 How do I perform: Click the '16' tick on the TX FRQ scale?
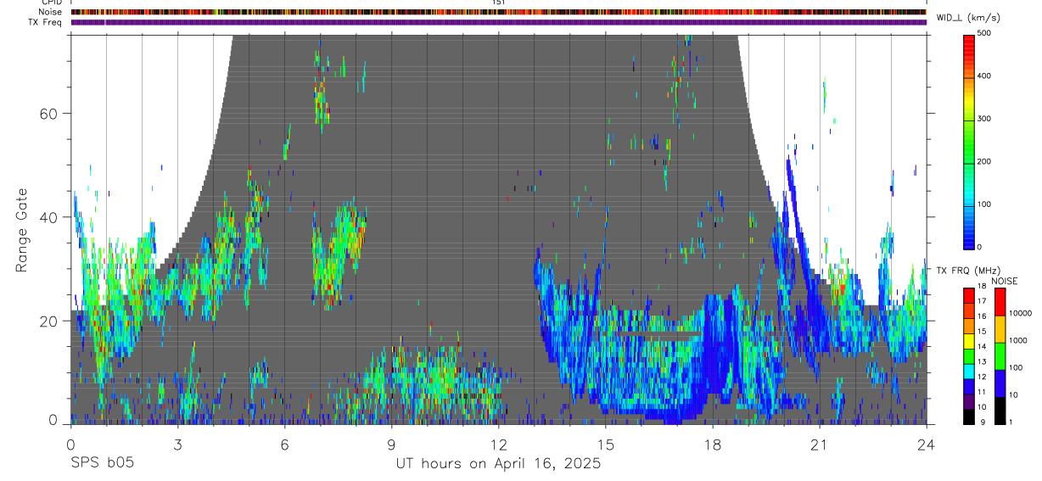tap(982, 316)
